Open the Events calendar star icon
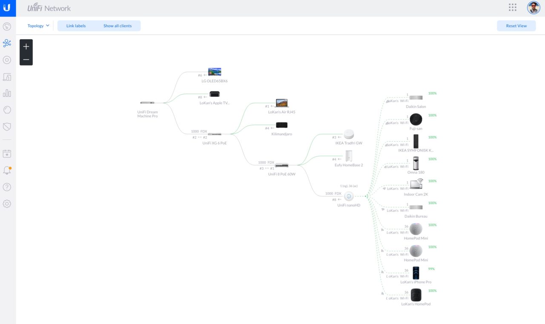The height and width of the screenshot is (324, 545). (7, 153)
